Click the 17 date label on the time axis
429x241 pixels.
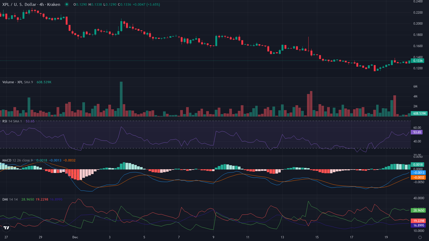coord(351,237)
